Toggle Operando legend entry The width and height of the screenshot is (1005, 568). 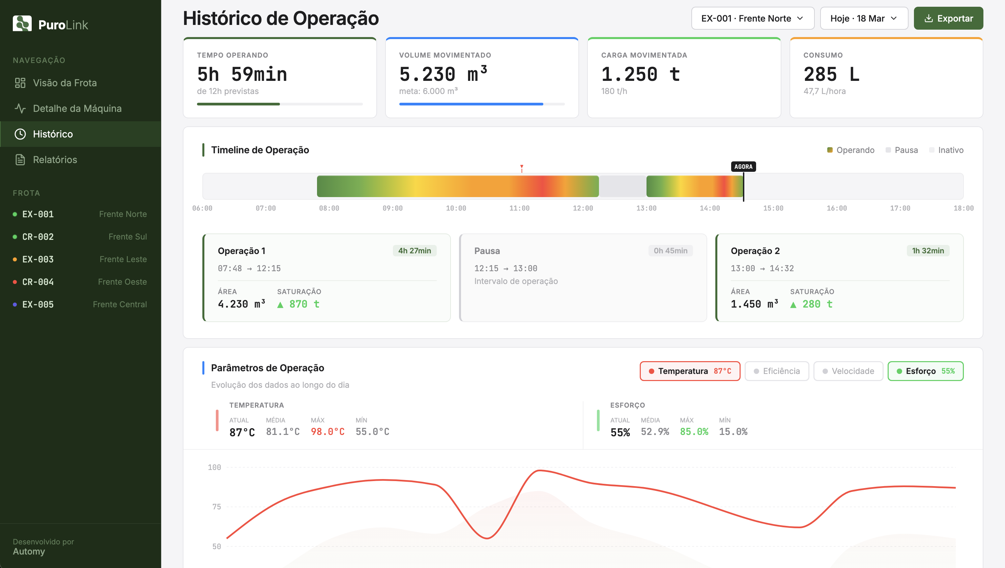(851, 150)
